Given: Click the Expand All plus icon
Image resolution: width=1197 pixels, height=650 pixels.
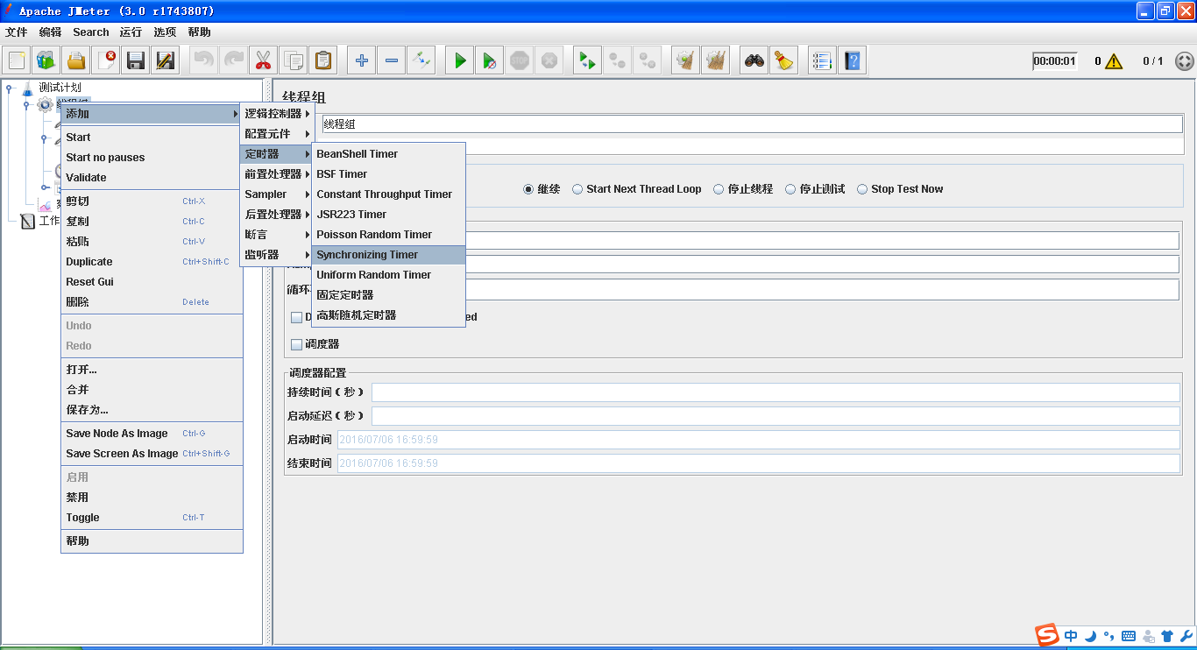Looking at the screenshot, I should 361,60.
